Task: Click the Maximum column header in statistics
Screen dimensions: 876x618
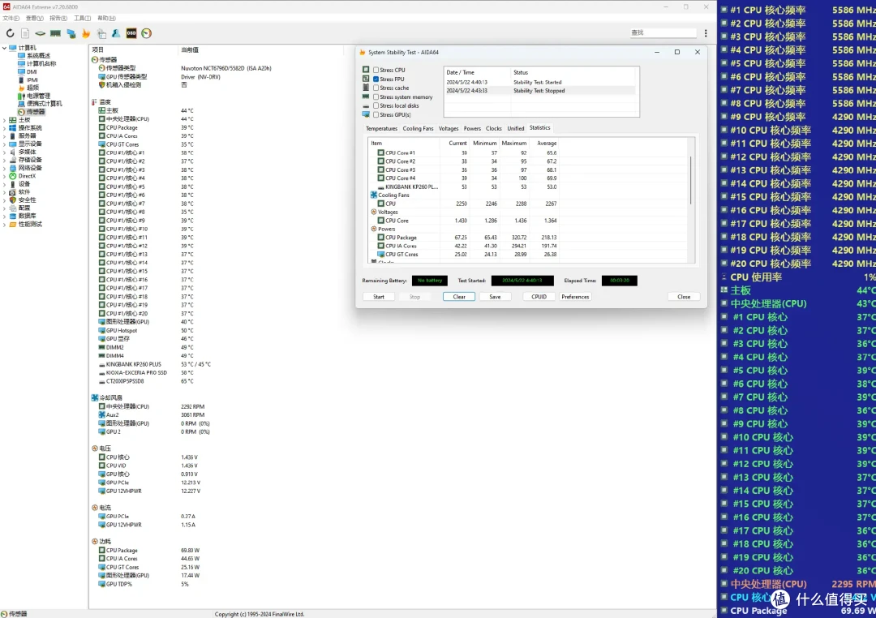Action: (x=514, y=144)
